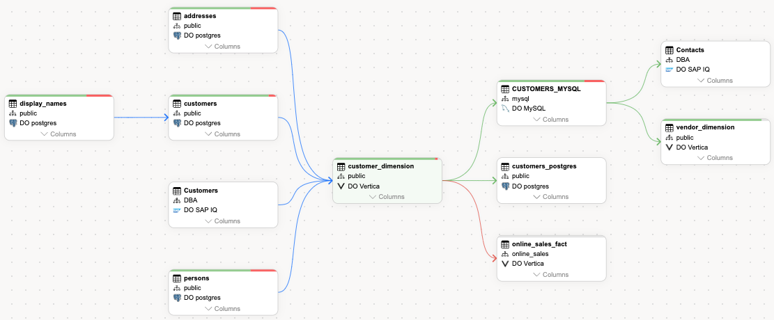Expand Columns under CUSTOMERS_MYSQL node
This screenshot has height=320, width=774.
coord(551,120)
